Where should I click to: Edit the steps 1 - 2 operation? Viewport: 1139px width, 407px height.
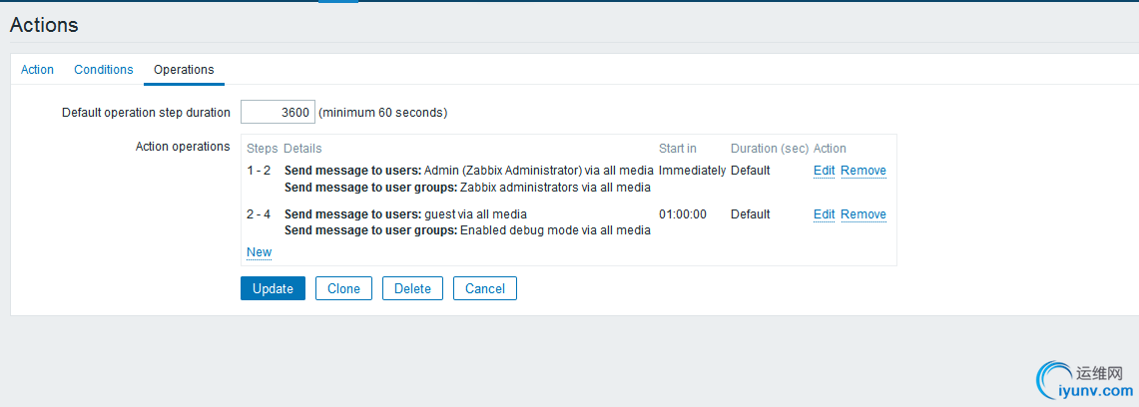(x=824, y=171)
